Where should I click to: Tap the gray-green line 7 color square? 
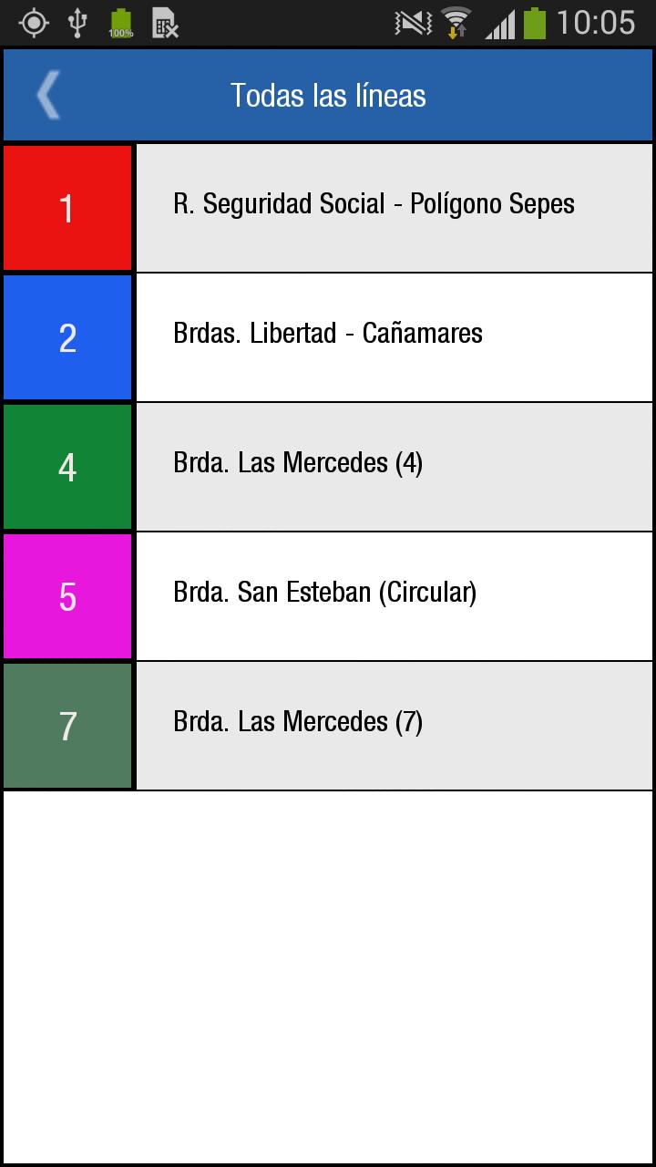[67, 726]
